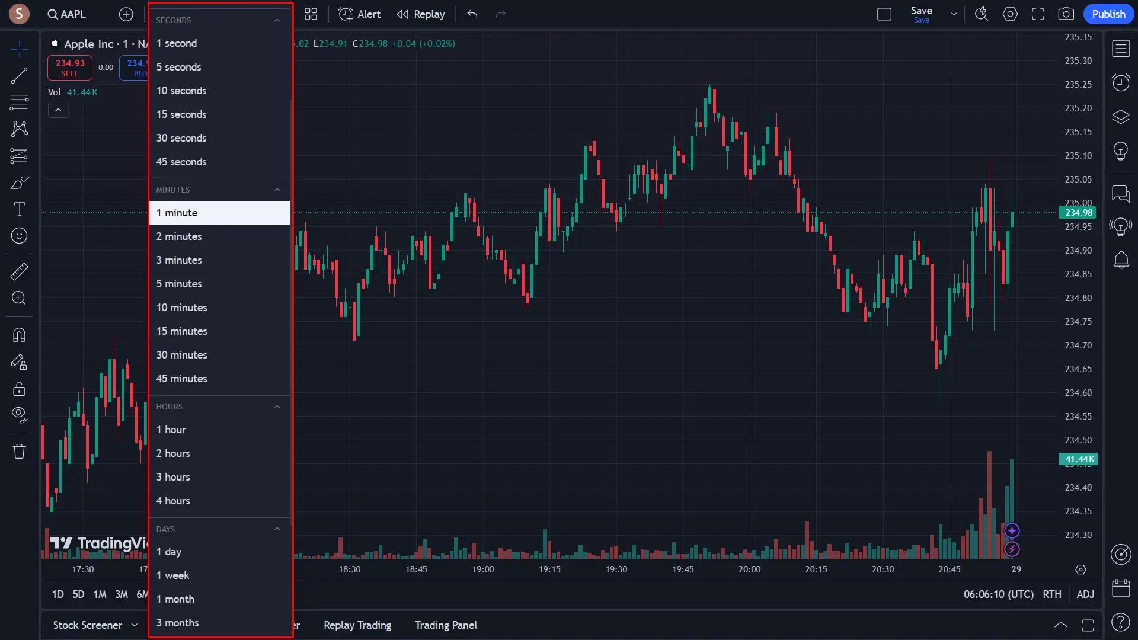Collapse the DAYS interval section
The height and width of the screenshot is (640, 1138).
pos(277,529)
